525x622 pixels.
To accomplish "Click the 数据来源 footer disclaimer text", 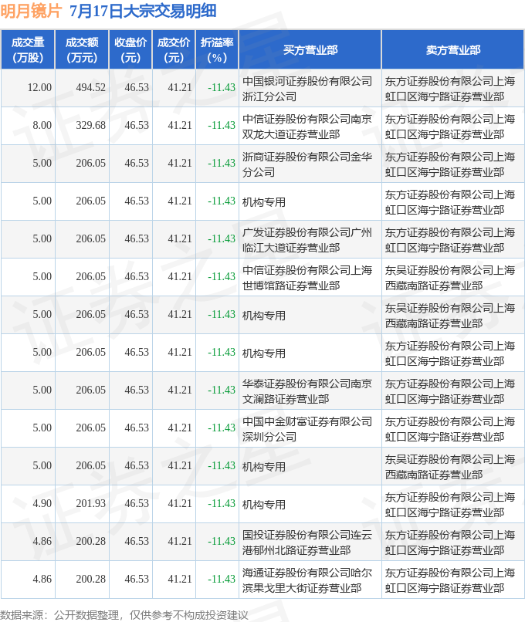I will pyautogui.click(x=124, y=615).
